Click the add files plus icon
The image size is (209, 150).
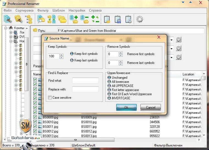point(74,19)
